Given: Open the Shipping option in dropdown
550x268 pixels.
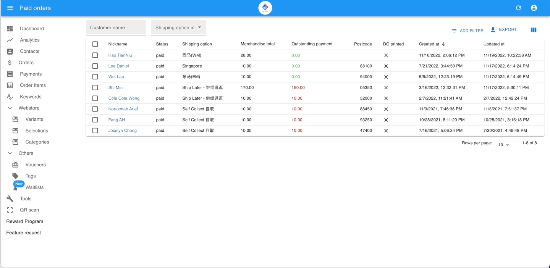Looking at the screenshot, I should coord(178,27).
